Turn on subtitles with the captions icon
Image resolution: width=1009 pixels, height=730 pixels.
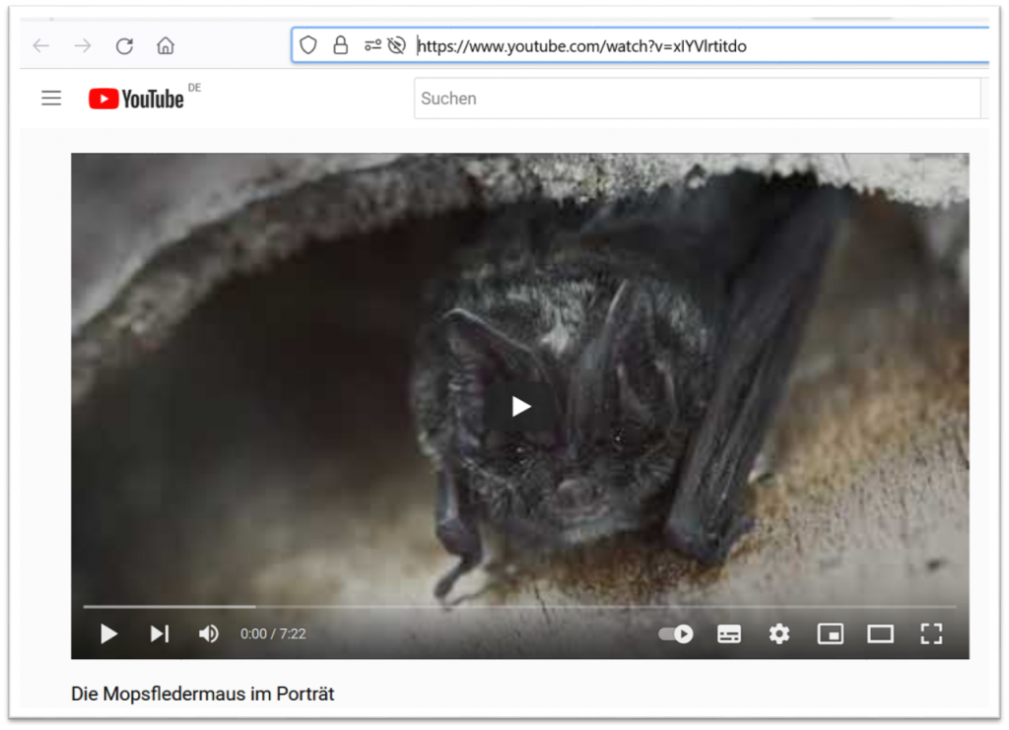[728, 634]
